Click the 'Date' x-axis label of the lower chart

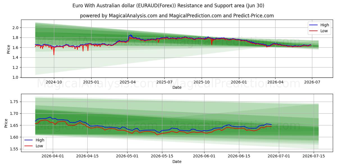tap(177, 162)
